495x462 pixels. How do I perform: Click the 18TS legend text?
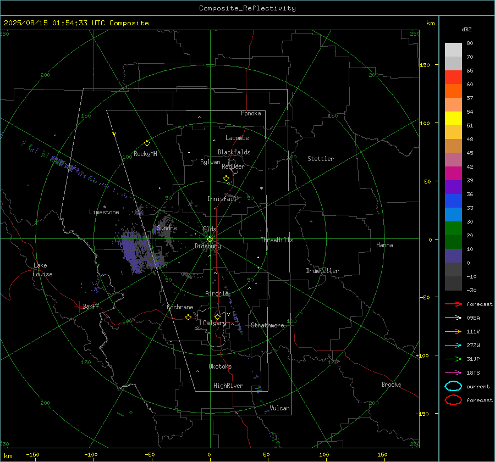coord(473,373)
